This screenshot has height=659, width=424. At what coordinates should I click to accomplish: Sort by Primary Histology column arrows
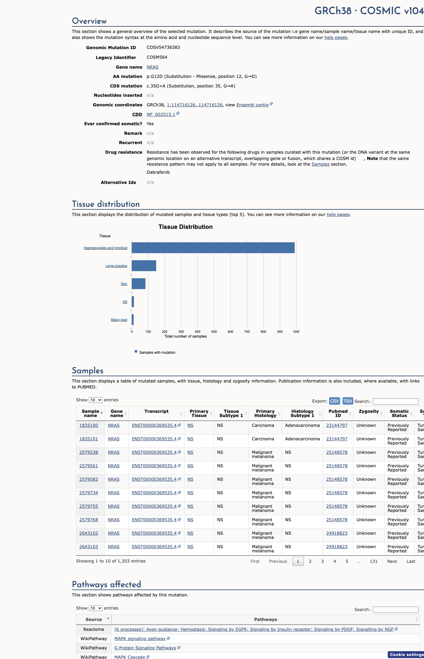click(x=279, y=413)
